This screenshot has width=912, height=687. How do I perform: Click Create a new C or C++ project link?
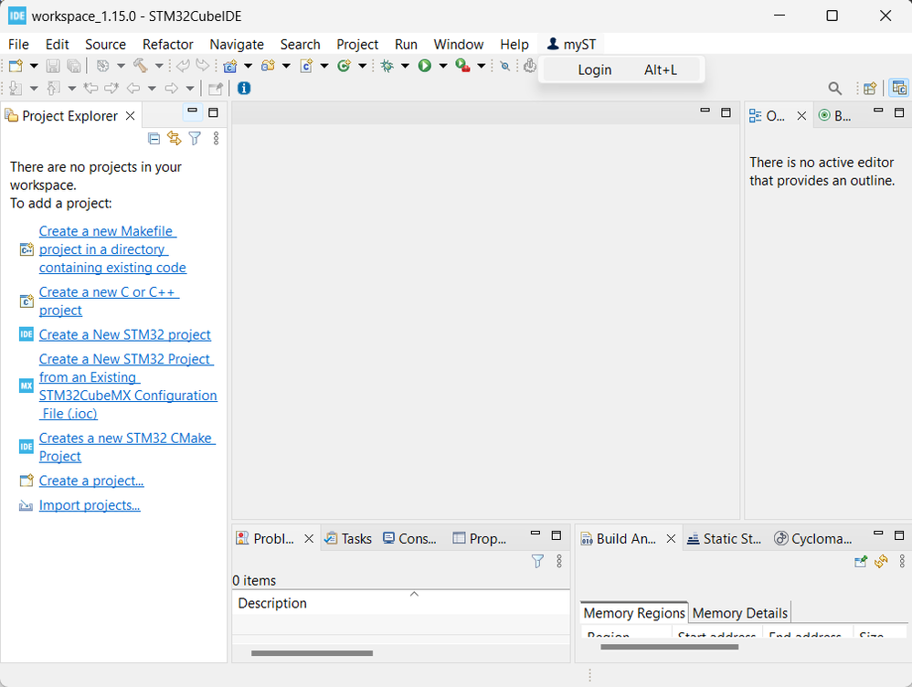(109, 301)
